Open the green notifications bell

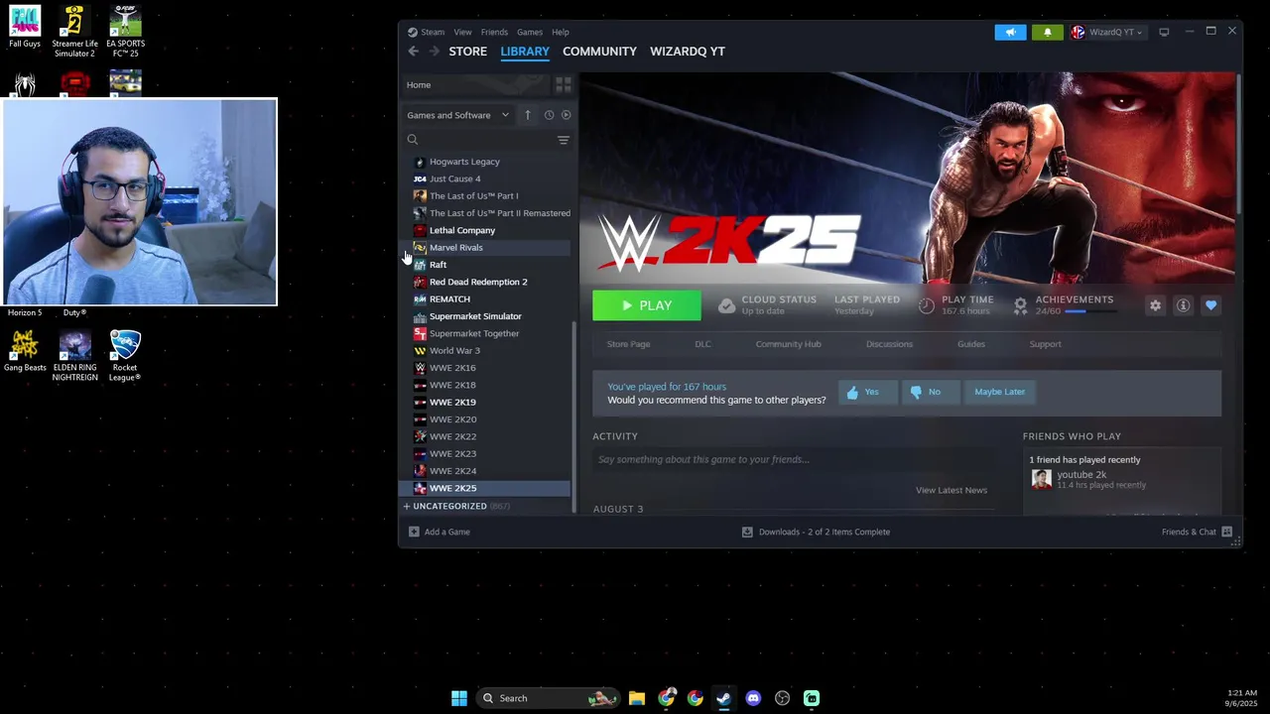1047,32
